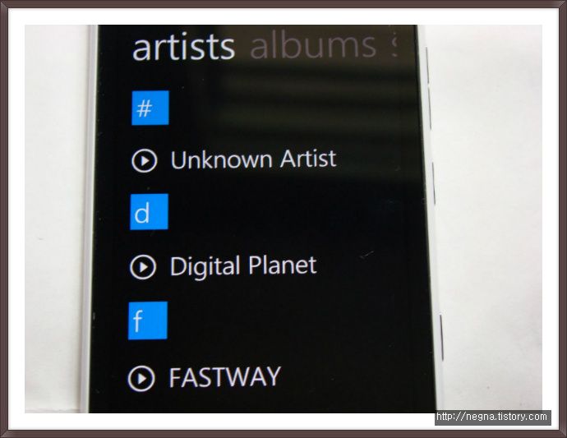567x438 pixels.
Task: Select the artists pivot heading
Action: 184,47
